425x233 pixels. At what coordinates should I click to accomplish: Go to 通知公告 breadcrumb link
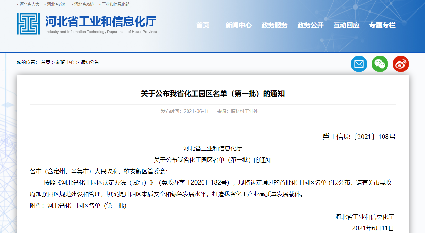tap(90, 62)
